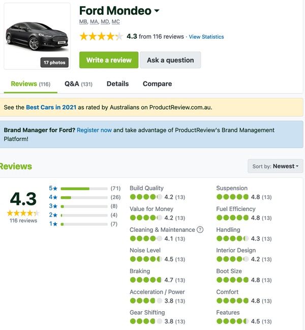Filter by 5 star rating label
This screenshot has height=330, width=305.
coord(53,188)
